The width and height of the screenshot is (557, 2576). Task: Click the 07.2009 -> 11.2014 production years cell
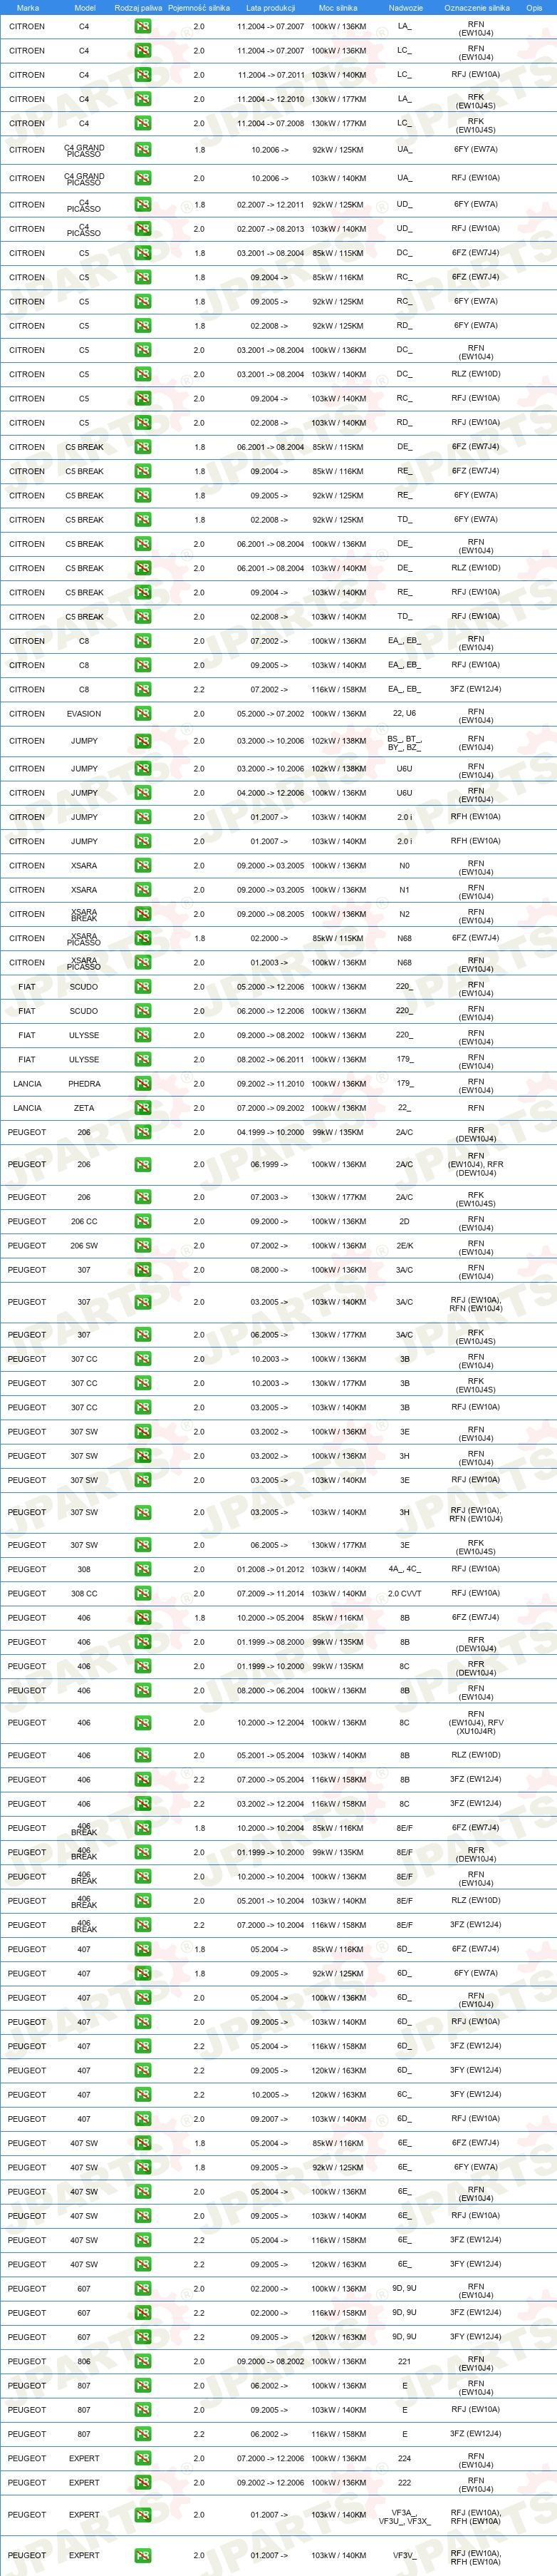tap(271, 1594)
